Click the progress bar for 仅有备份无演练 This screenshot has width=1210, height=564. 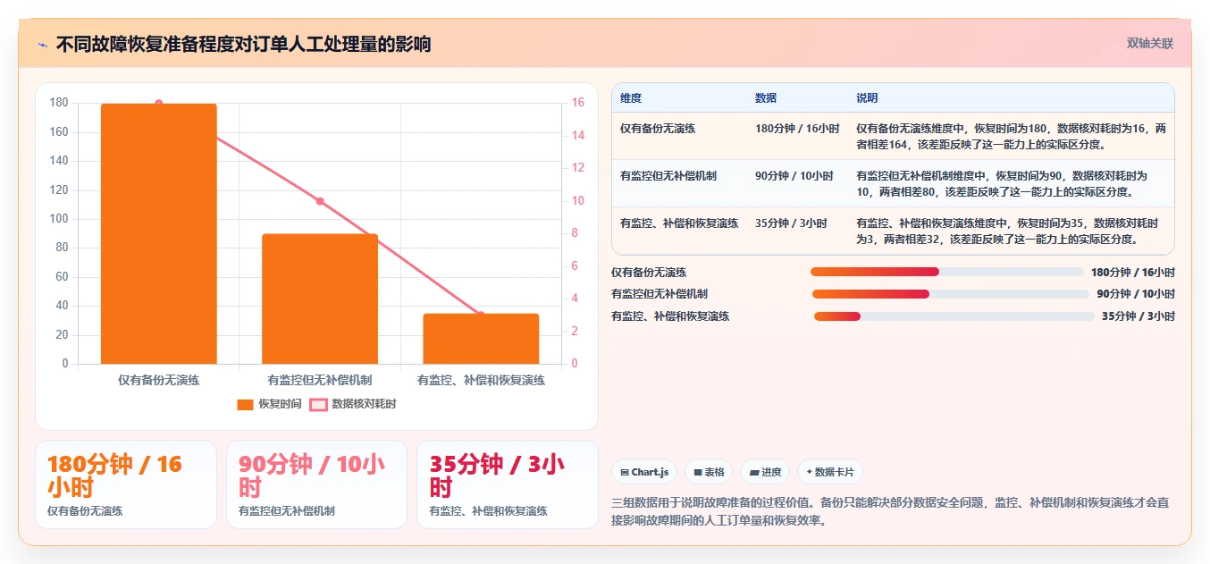pyautogui.click(x=946, y=272)
